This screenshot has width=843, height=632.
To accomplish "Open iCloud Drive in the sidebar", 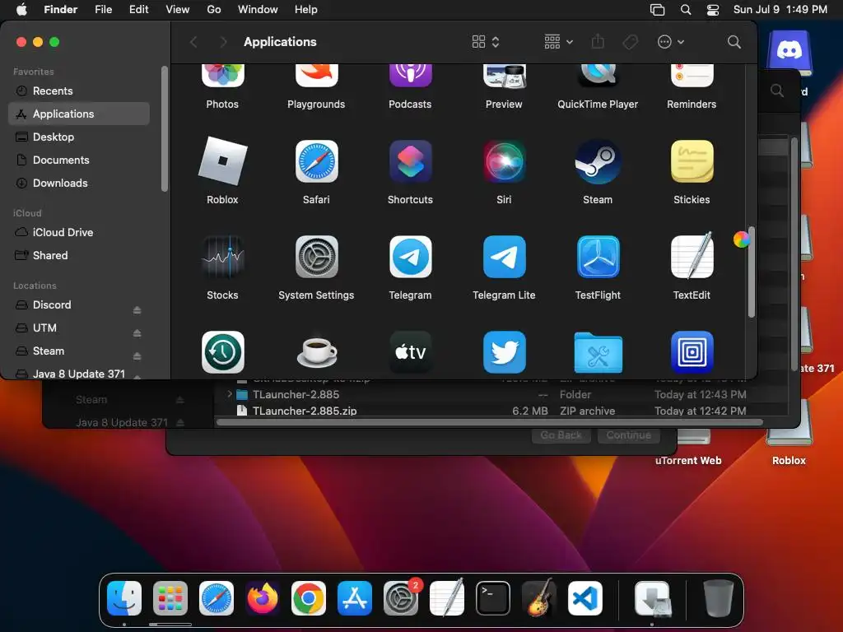I will tap(79, 232).
